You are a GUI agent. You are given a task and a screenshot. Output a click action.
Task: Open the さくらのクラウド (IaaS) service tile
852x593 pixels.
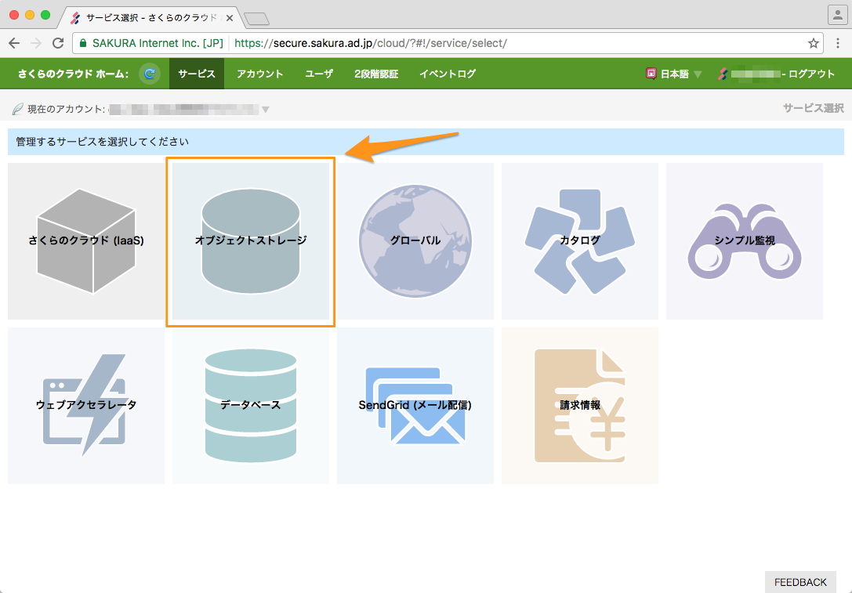click(x=86, y=241)
